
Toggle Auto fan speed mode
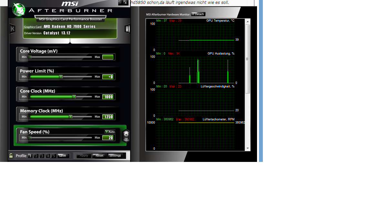[x=110, y=132]
